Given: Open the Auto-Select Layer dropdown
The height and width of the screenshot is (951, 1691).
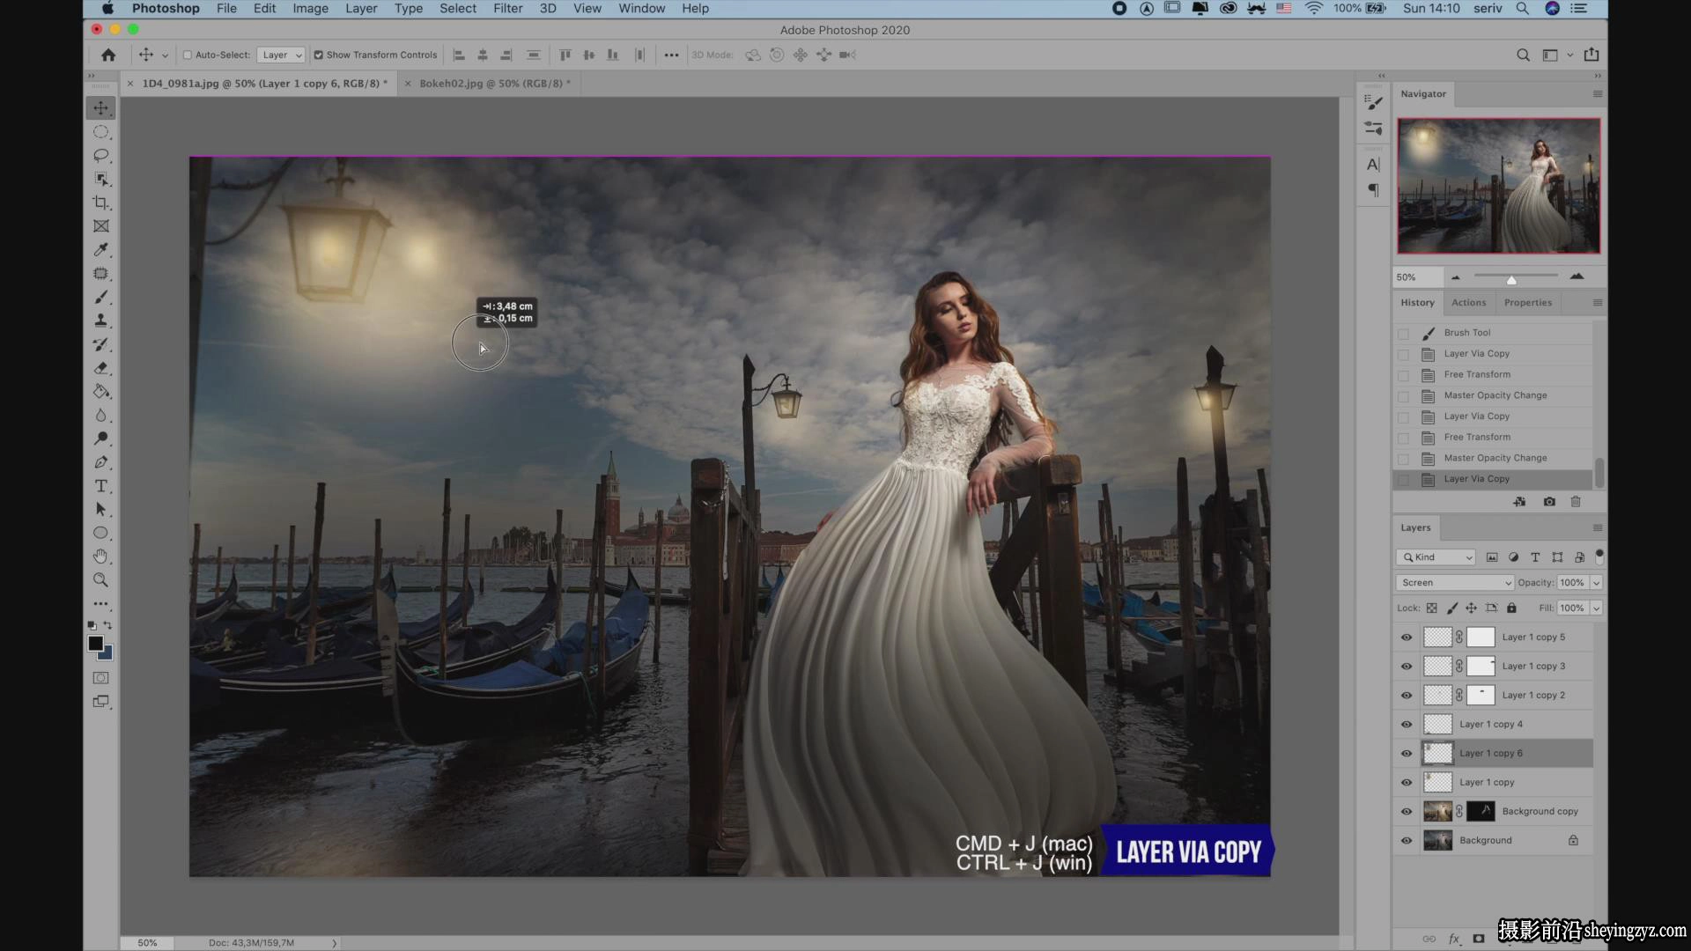Looking at the screenshot, I should coord(281,55).
